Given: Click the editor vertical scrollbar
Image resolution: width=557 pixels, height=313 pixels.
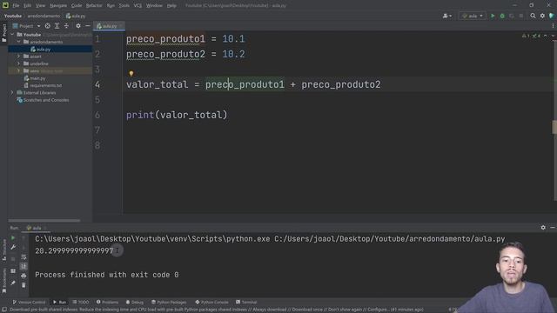Looking at the screenshot, I should click(554, 121).
